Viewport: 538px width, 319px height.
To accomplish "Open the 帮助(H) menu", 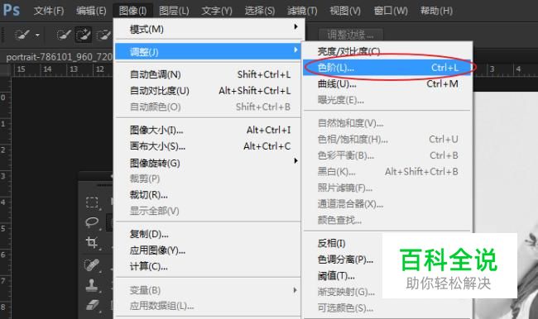I will [436, 11].
